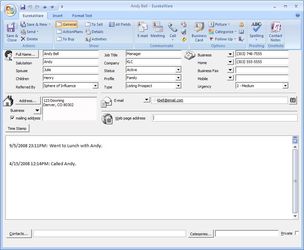Open Address Book icon in Options
The image size is (304, 250).
[241, 31]
